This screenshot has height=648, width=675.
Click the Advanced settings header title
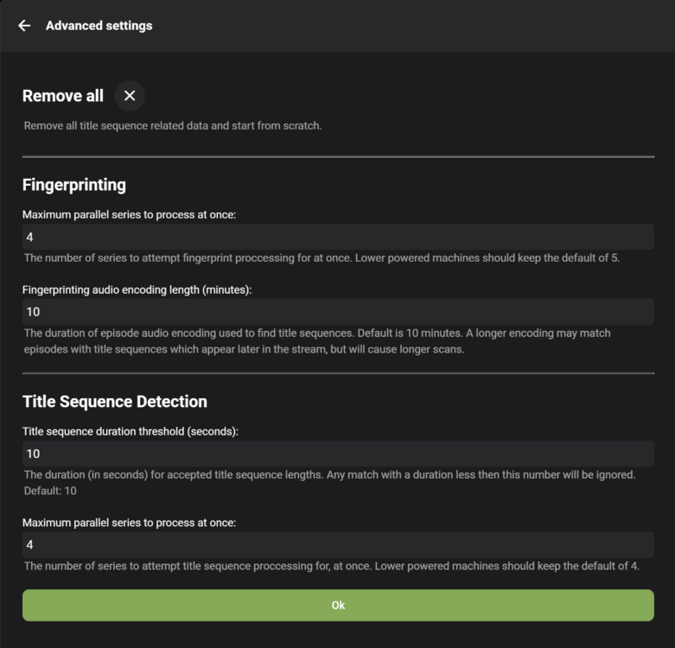(99, 26)
